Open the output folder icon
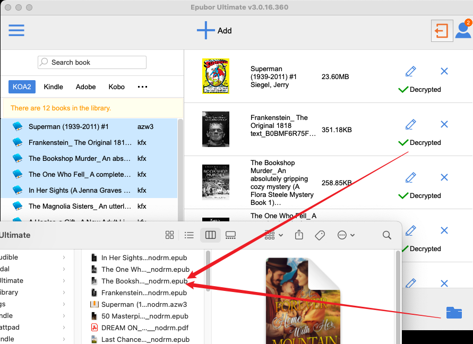The height and width of the screenshot is (344, 473). coord(454,313)
